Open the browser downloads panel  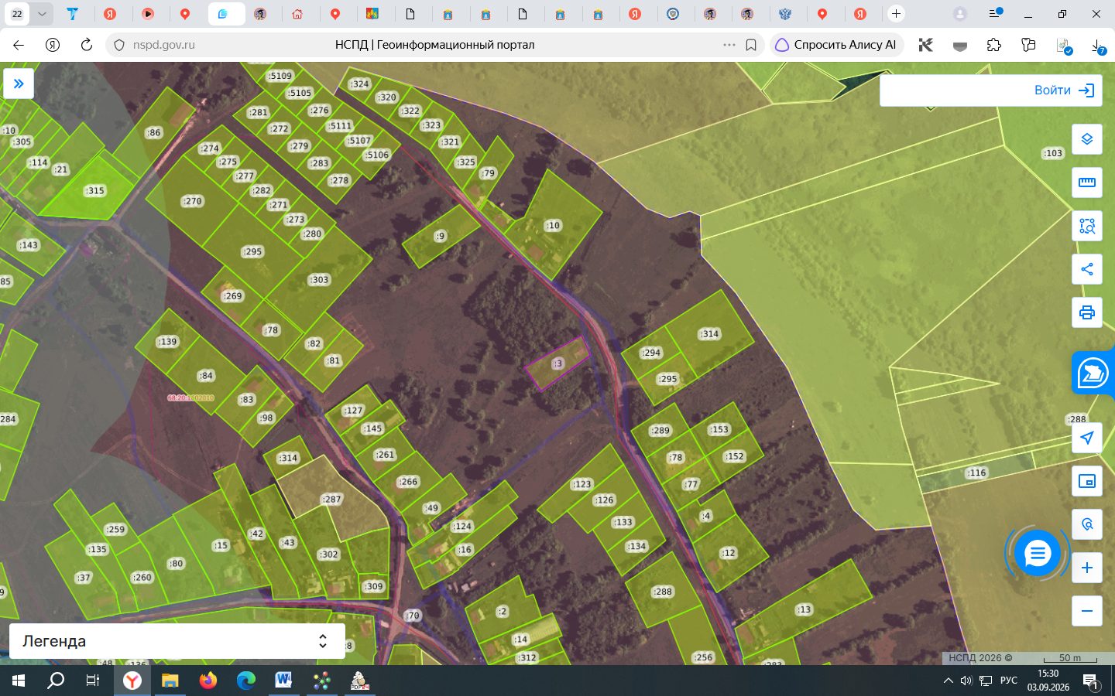click(1098, 46)
